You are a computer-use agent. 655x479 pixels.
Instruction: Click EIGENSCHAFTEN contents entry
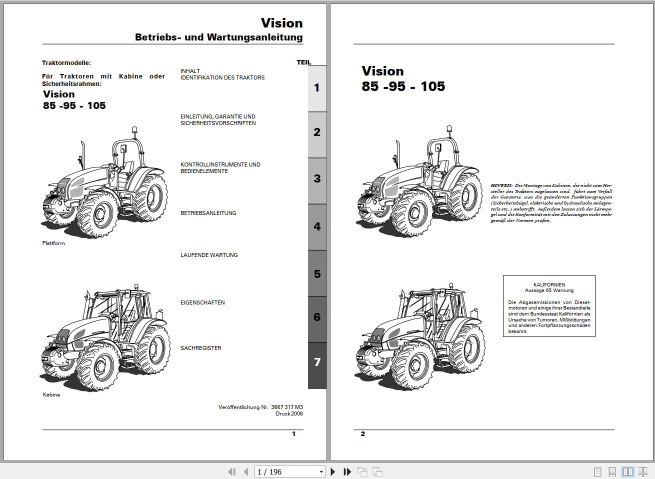click(202, 302)
